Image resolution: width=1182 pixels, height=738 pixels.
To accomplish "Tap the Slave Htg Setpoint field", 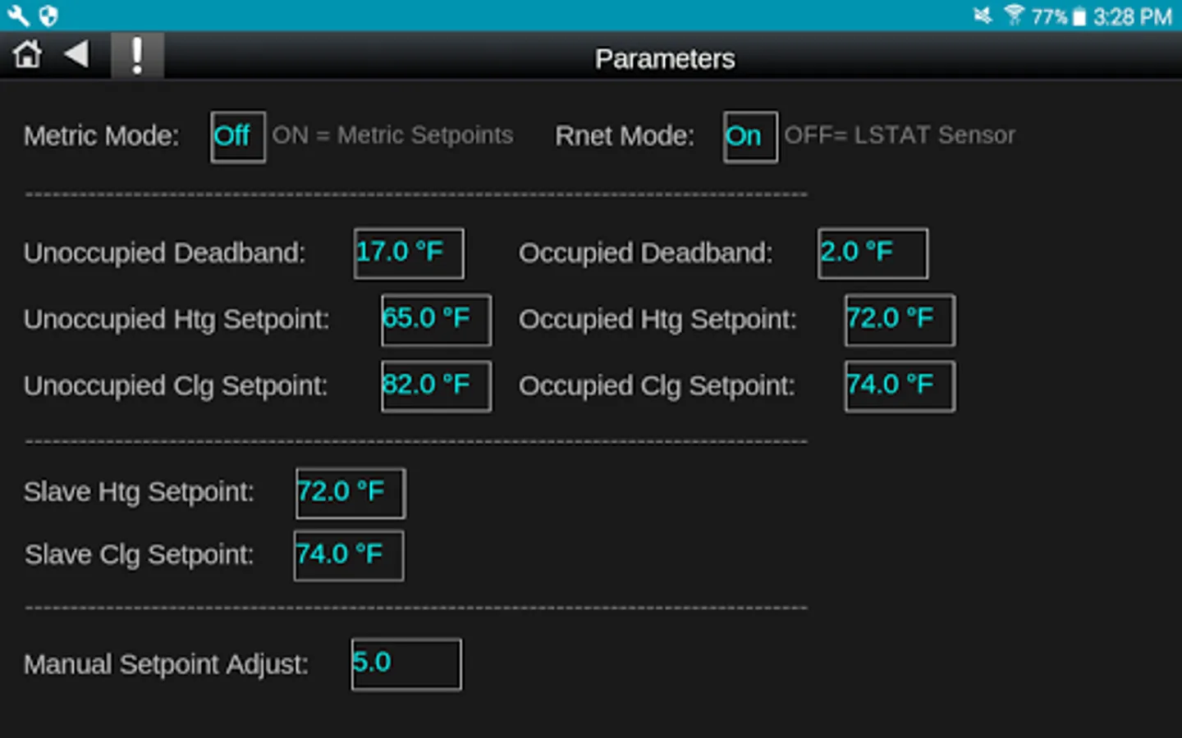I will point(350,493).
